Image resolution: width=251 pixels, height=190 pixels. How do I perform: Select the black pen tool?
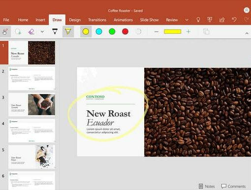click(55, 32)
